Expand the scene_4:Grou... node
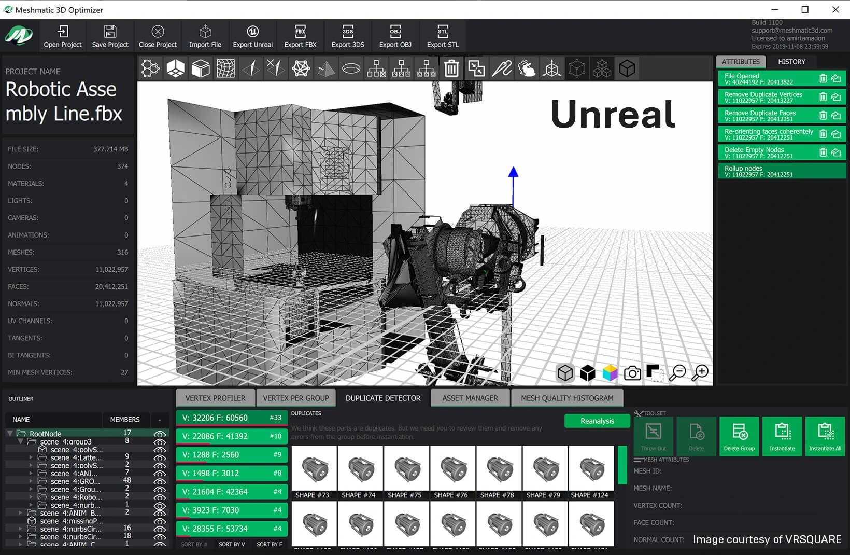The width and height of the screenshot is (850, 555). (31, 489)
